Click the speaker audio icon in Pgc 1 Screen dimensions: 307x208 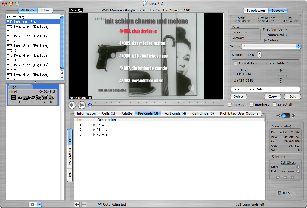click(x=20, y=97)
